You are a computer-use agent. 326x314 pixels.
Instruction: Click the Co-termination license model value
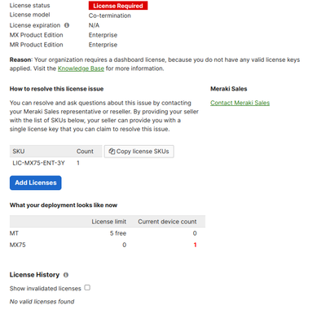(x=109, y=15)
